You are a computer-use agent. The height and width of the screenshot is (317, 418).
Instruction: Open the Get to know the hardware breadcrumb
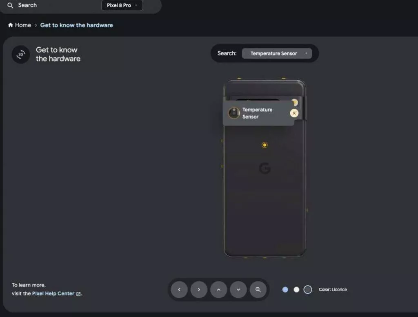[76, 25]
